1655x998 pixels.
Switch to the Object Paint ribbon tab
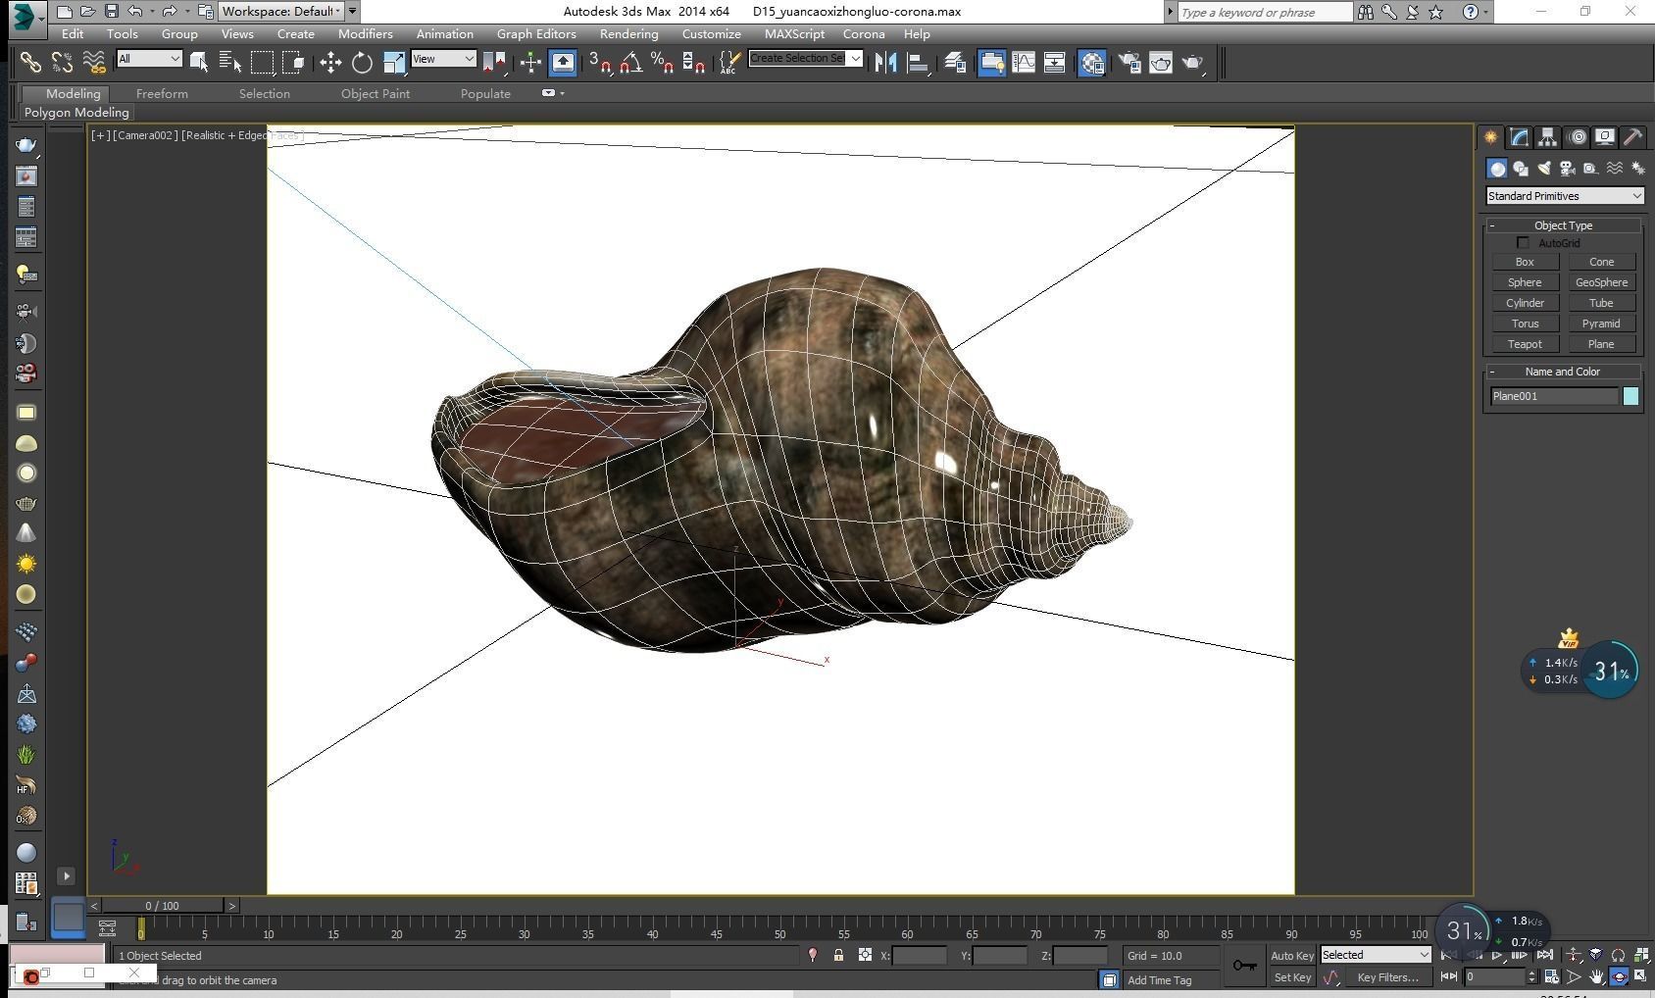376,93
